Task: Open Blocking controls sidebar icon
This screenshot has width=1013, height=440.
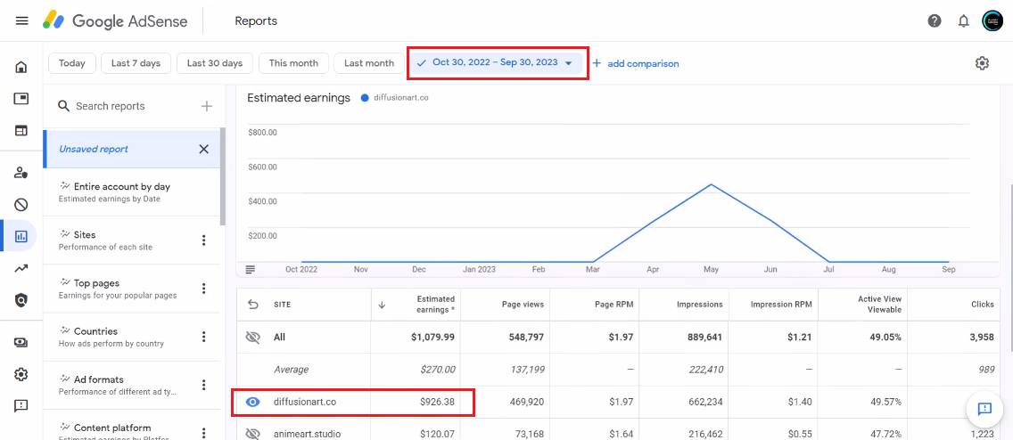Action: pyautogui.click(x=21, y=205)
